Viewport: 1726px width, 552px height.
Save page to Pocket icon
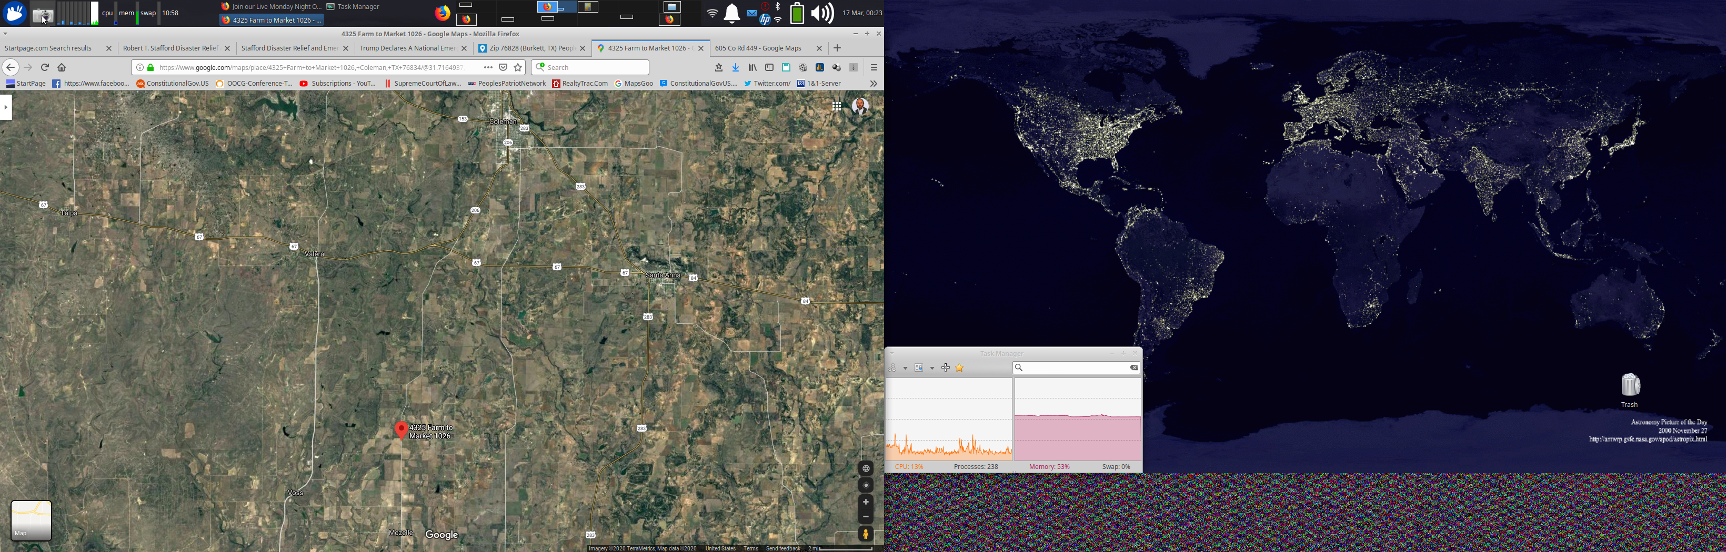[x=503, y=68]
